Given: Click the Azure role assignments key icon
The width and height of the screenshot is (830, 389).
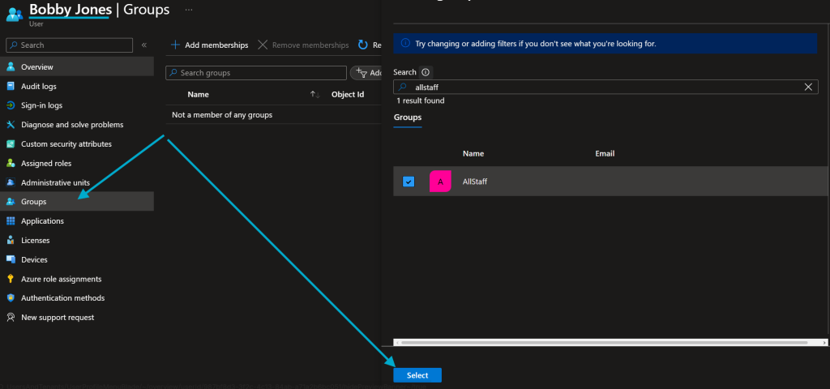Looking at the screenshot, I should [11, 279].
